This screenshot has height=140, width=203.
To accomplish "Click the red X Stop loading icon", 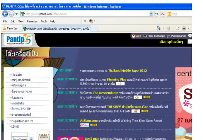I will tap(163, 14).
